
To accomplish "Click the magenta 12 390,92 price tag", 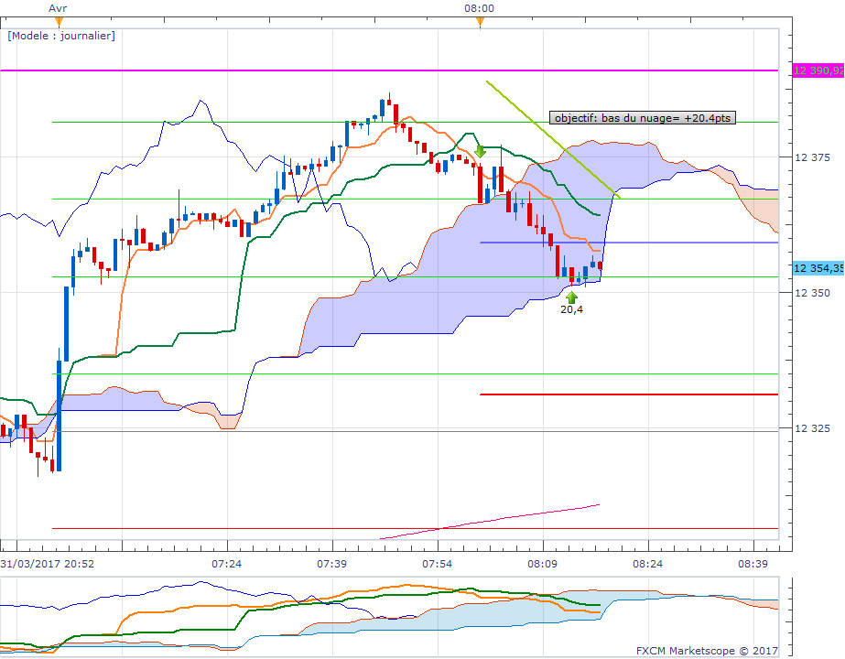I will coord(818,70).
